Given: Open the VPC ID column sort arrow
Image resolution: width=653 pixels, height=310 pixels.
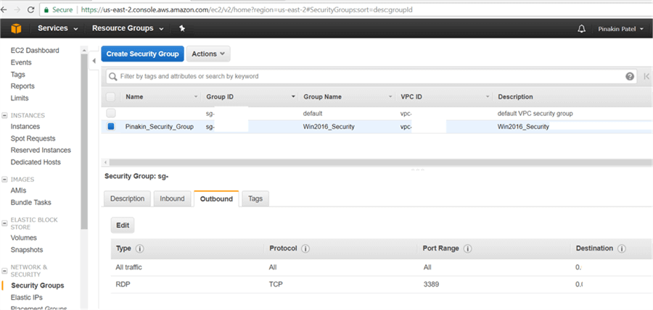Looking at the screenshot, I should pyautogui.click(x=488, y=97).
